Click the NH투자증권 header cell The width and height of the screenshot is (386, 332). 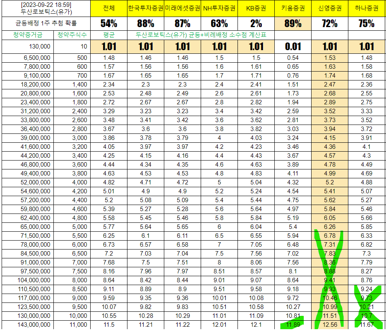click(219, 8)
